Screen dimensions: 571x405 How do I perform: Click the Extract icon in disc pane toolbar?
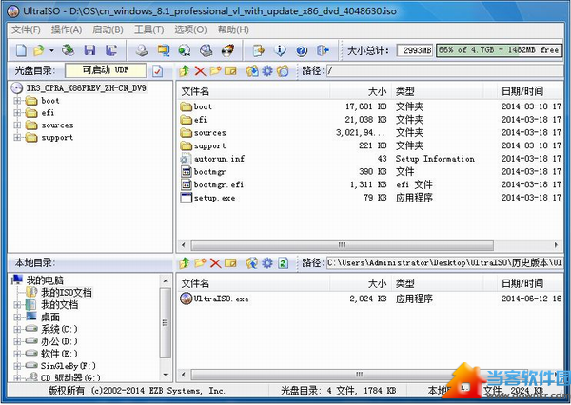252,70
